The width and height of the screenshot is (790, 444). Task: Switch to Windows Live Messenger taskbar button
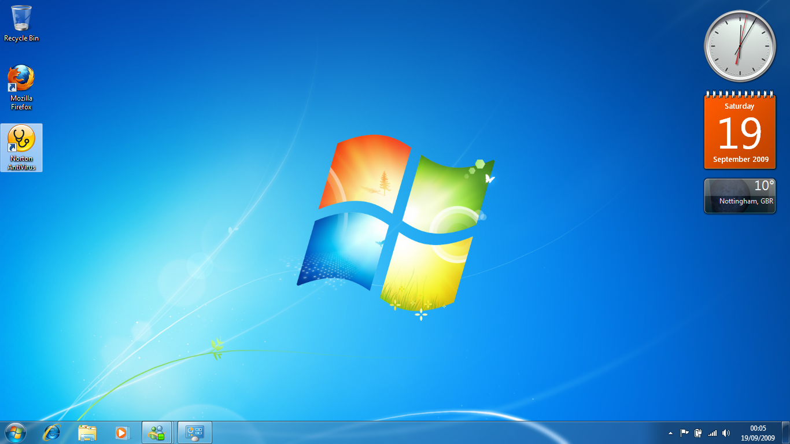pos(157,432)
